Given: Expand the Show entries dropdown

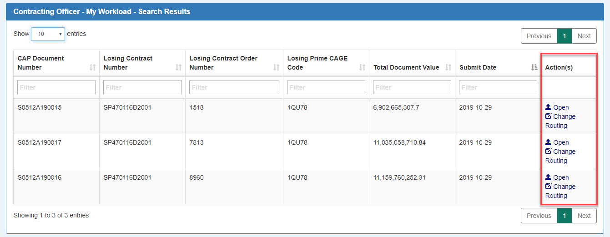Looking at the screenshot, I should pyautogui.click(x=48, y=34).
